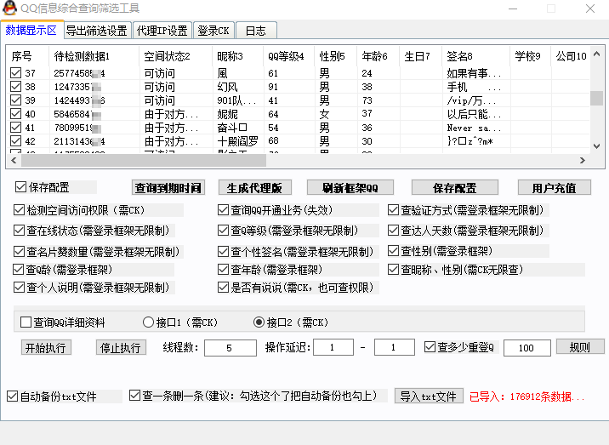
Task: Open the 代理IP设置 tab
Action: pos(162,31)
